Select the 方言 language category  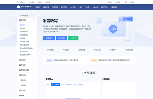point(75,84)
